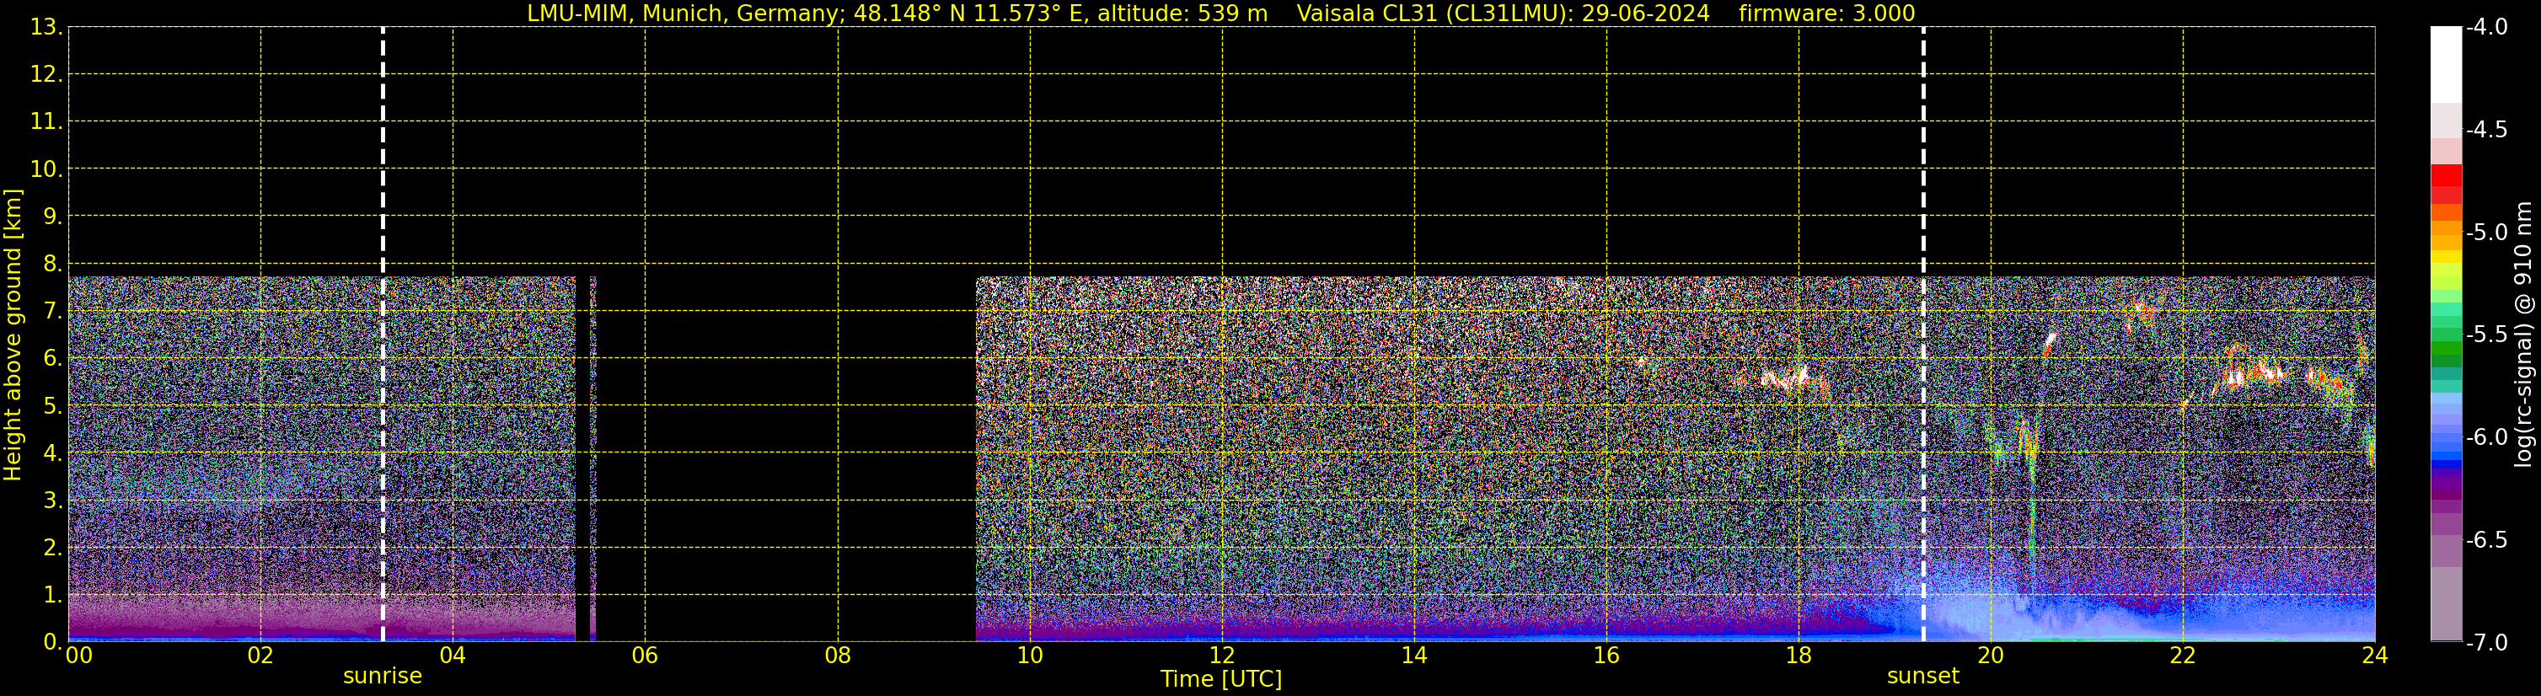Pick the white top segment of the colorbar
The width and height of the screenshot is (2541, 696).
[x=2445, y=64]
